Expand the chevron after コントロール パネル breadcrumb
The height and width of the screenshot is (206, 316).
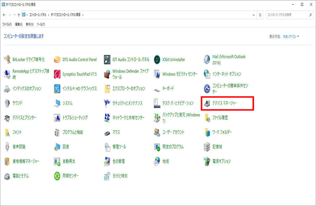pyautogui.click(x=48, y=15)
